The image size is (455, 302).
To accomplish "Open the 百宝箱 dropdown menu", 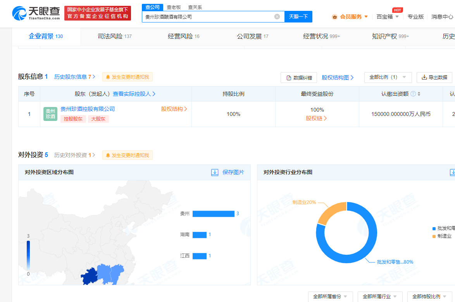I will tap(387, 17).
